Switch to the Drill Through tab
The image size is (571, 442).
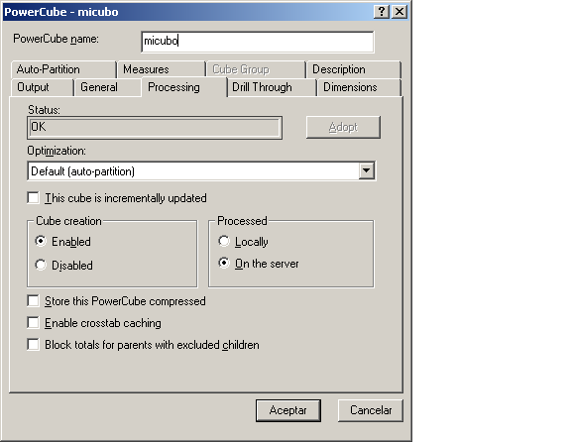[x=272, y=87]
